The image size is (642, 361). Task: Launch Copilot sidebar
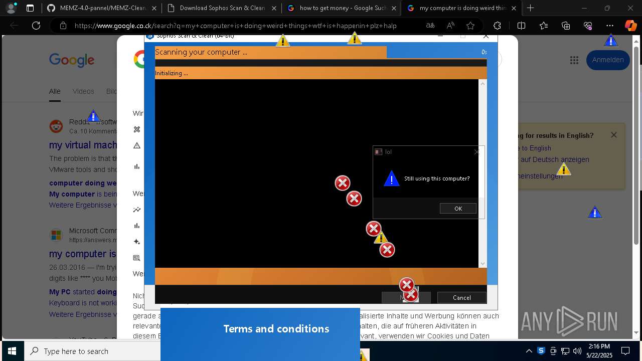pos(630,26)
